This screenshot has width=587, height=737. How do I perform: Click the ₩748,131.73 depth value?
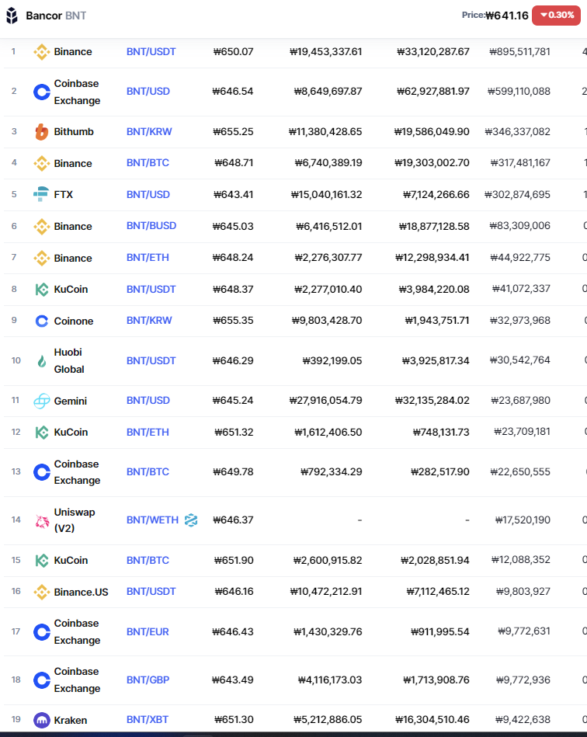441,432
